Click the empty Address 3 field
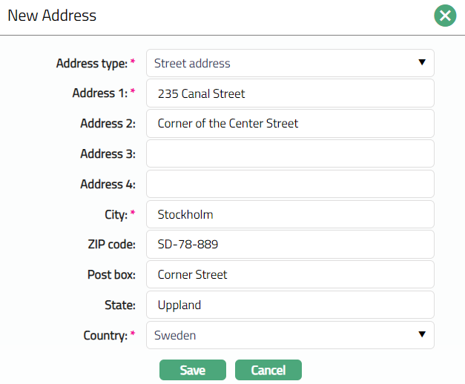Viewport: 465px width, 384px height. click(x=290, y=154)
